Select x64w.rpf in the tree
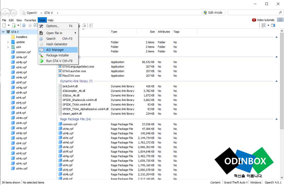 tap(22, 169)
